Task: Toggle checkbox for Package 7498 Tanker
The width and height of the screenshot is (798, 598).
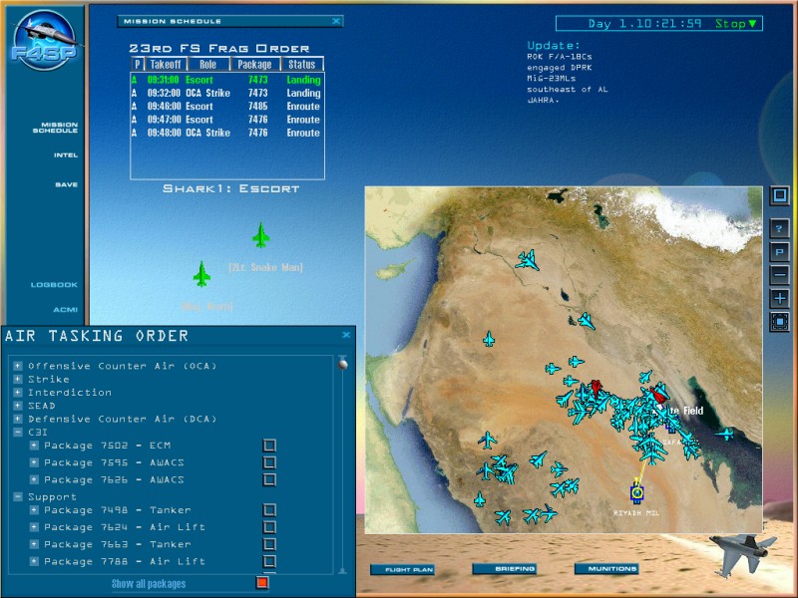Action: coord(269,510)
